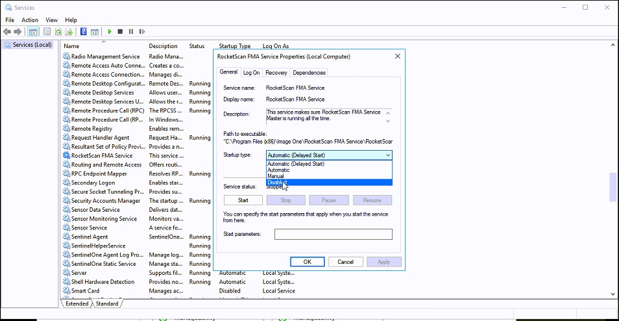Switch to the Log On tab
This screenshot has width=619, height=321.
(252, 73)
